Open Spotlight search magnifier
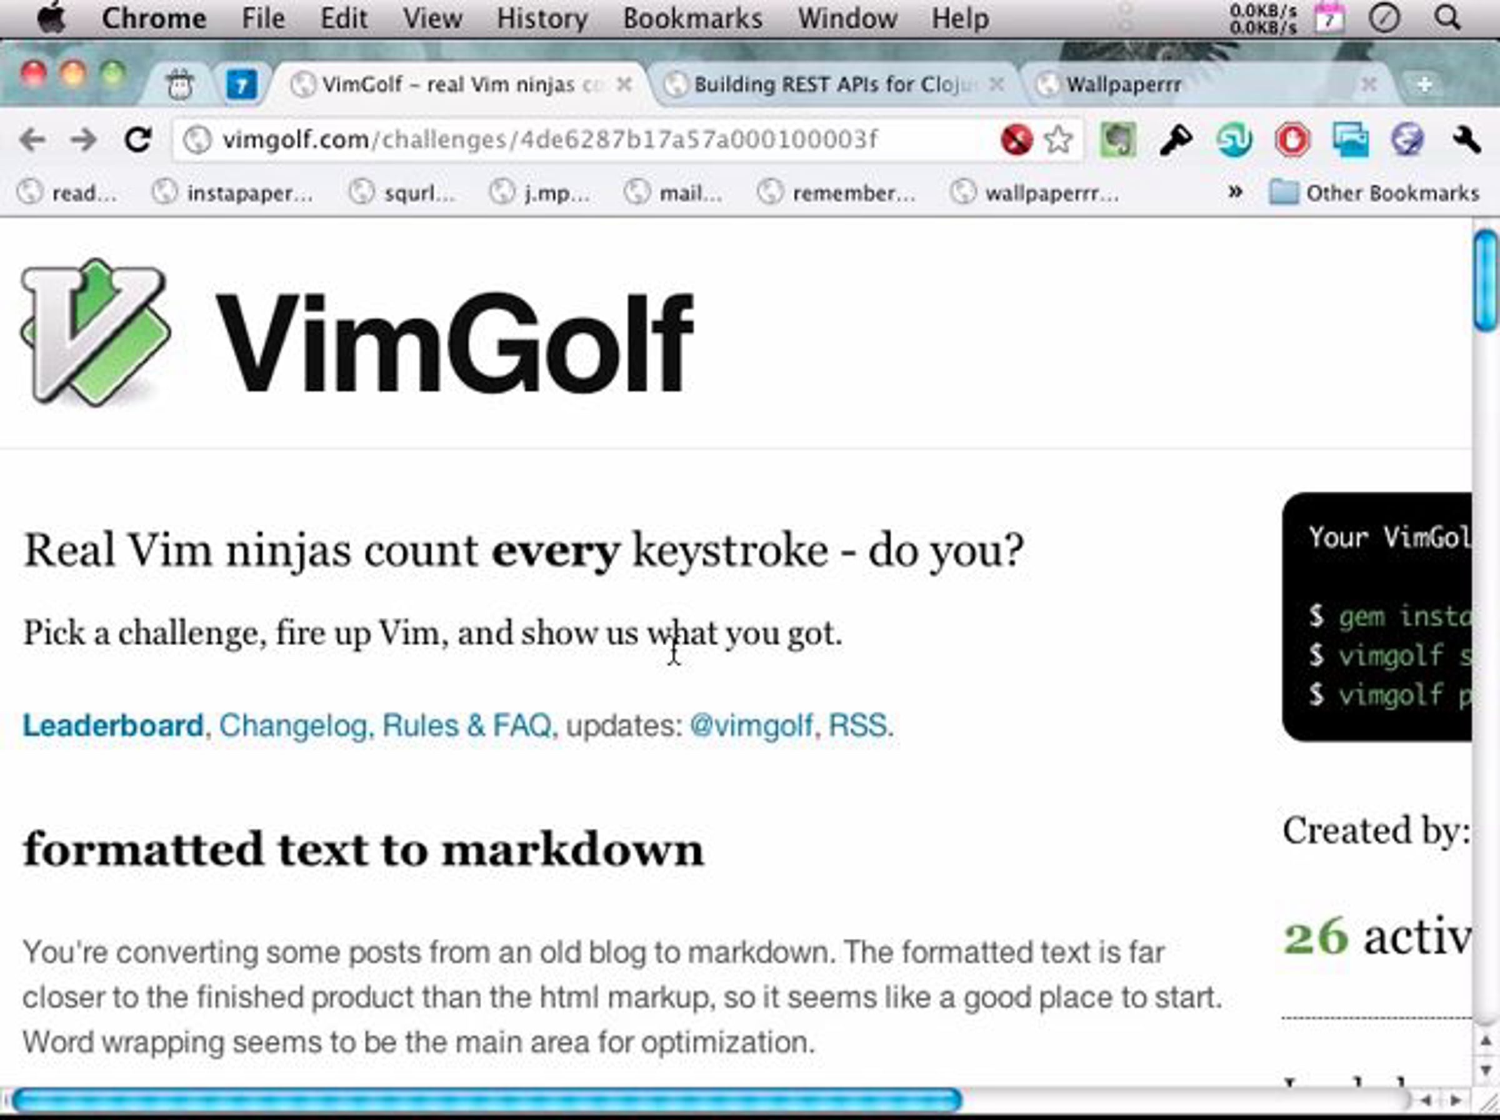 (1447, 17)
